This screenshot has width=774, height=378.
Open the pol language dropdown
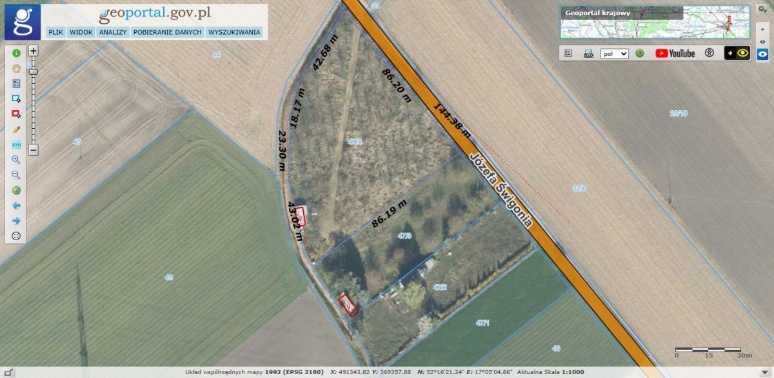(x=614, y=54)
